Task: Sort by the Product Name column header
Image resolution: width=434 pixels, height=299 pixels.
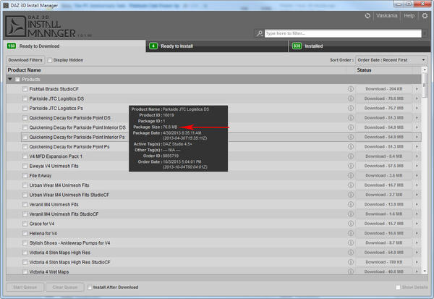Action: 24,70
